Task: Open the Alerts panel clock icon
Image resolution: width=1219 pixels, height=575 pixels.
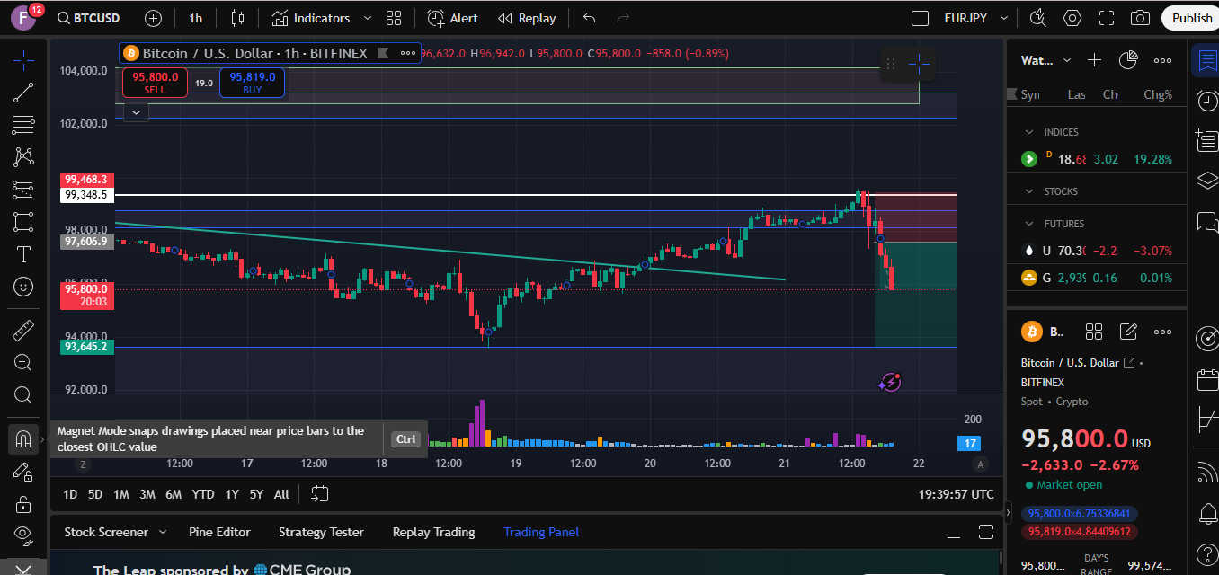Action: click(x=1206, y=101)
